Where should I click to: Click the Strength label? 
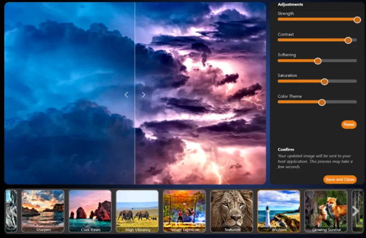(286, 13)
